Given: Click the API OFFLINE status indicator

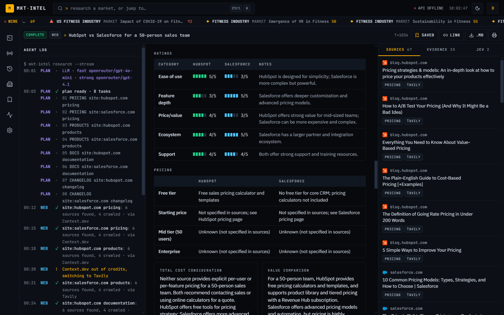Looking at the screenshot, I should coord(428,8).
